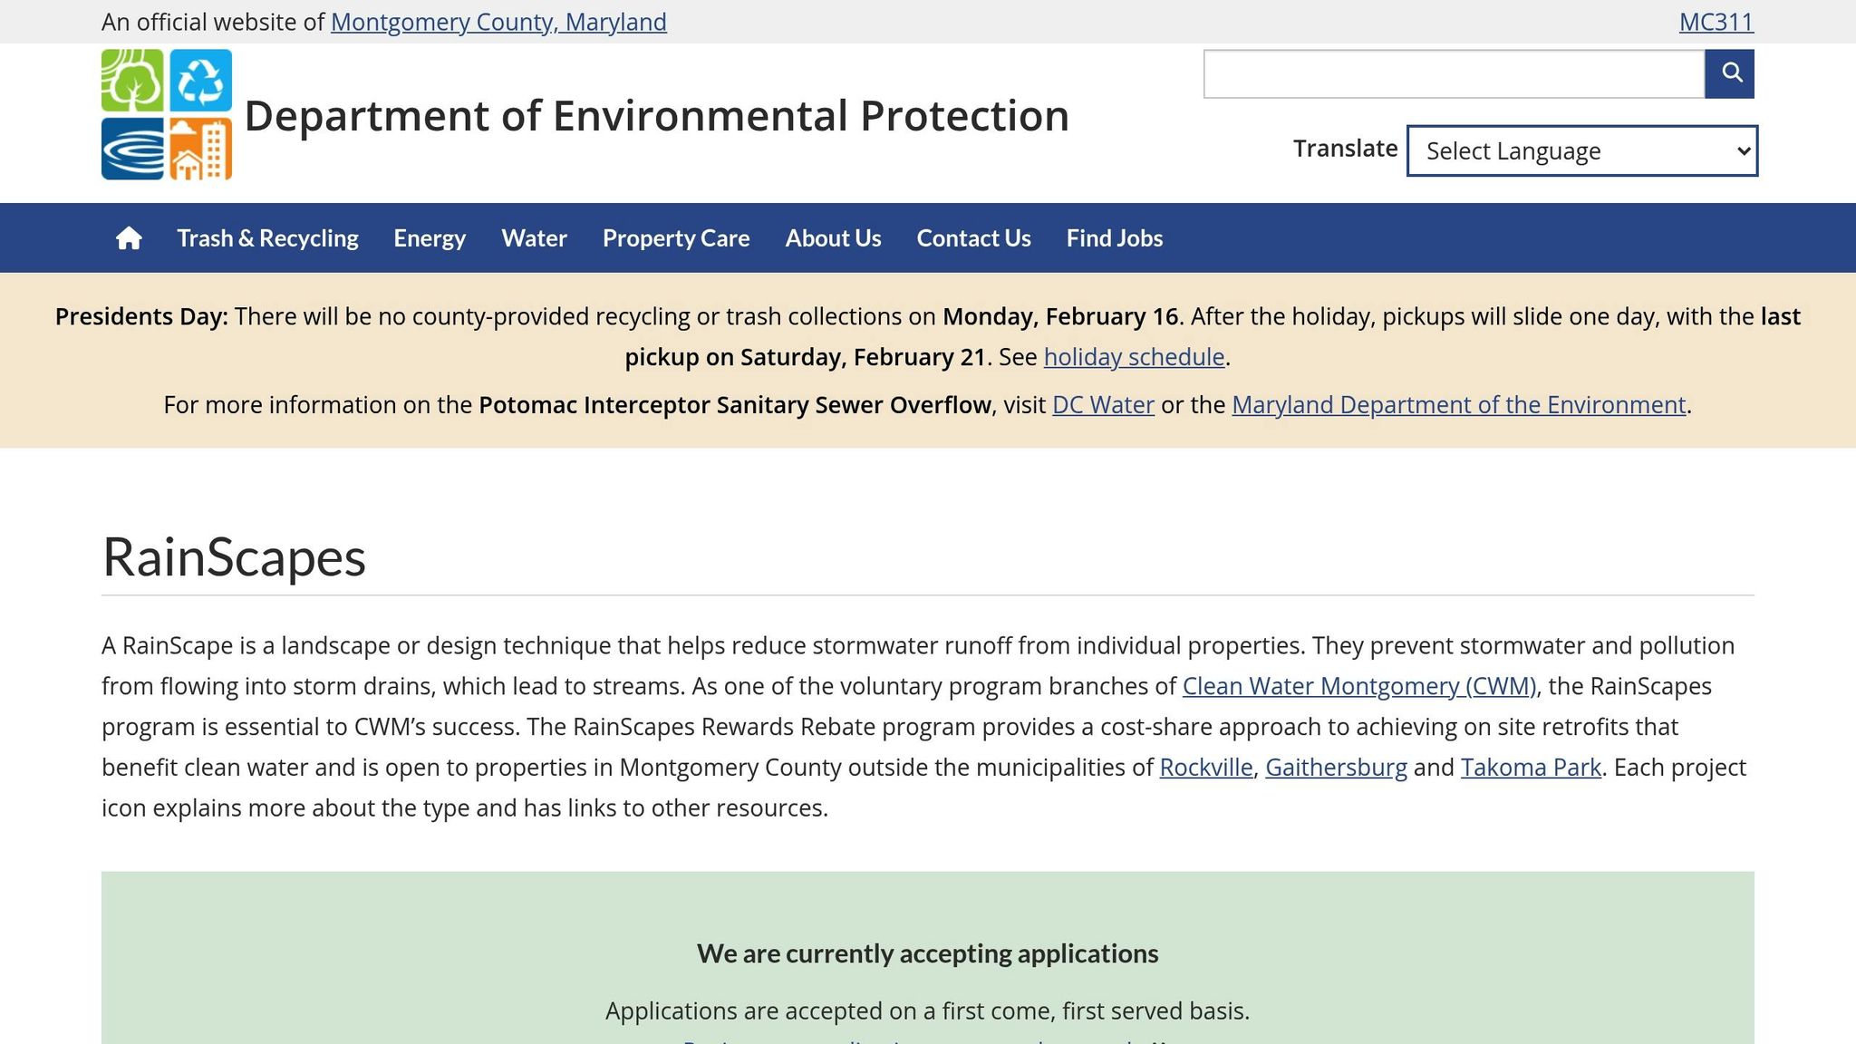Click the Takoma Park link
The height and width of the screenshot is (1044, 1856).
(1530, 768)
